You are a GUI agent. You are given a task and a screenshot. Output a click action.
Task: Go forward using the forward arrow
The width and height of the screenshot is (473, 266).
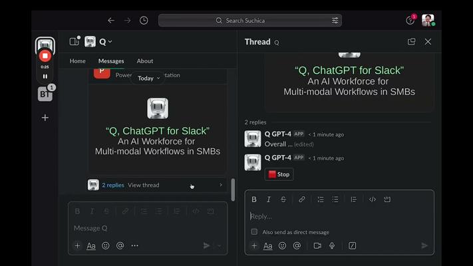click(128, 21)
